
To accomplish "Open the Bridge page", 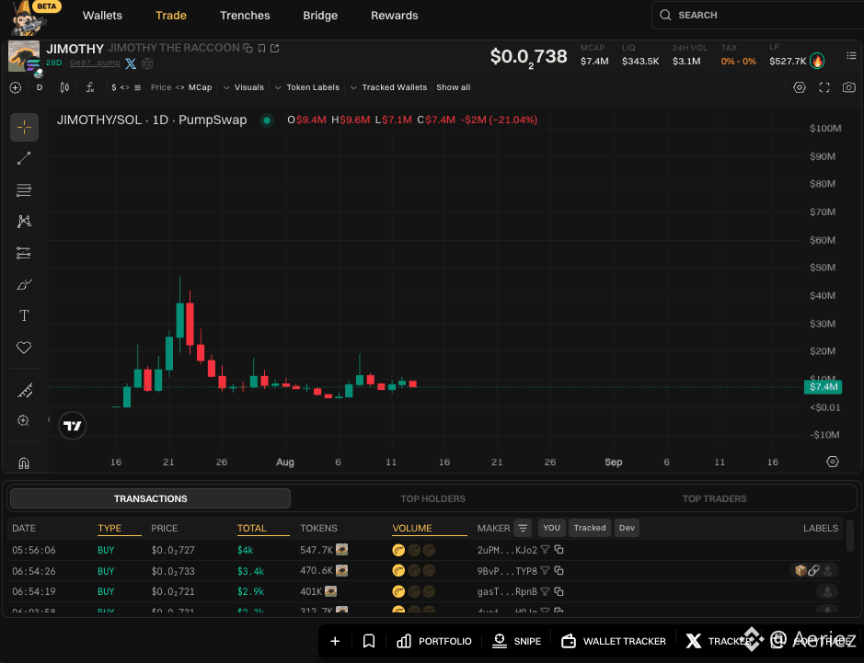I will (x=320, y=16).
